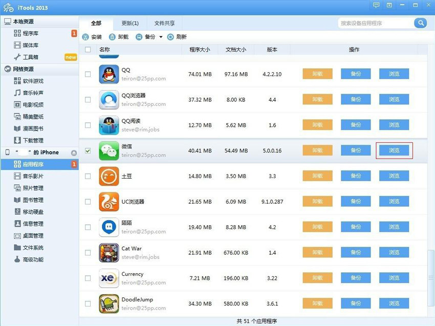Click the 搜索设备应用程序 search field
The height and width of the screenshot is (326, 435).
(x=376, y=23)
